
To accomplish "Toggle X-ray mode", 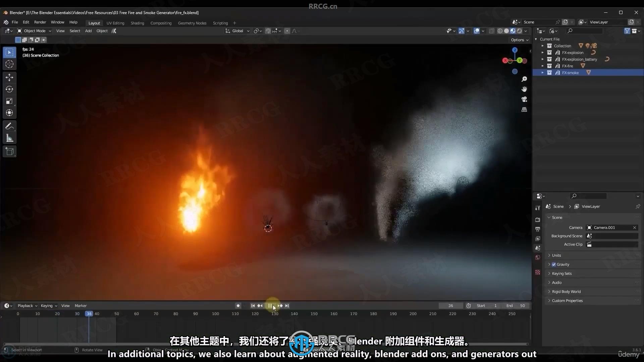I will [x=492, y=31].
